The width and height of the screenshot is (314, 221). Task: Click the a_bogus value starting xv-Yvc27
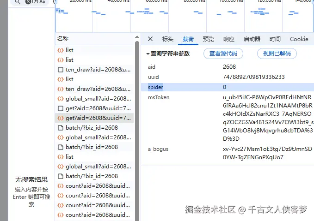[267, 153]
